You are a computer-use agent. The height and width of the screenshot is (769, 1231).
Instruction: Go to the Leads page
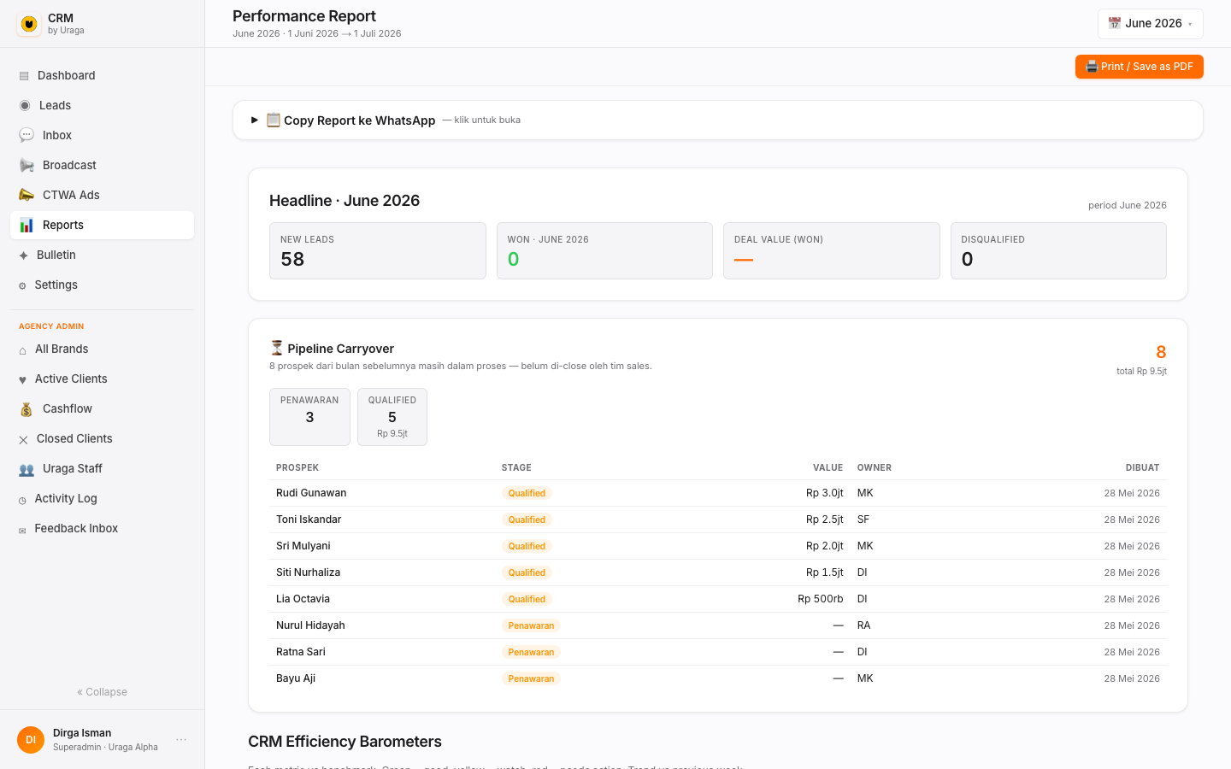[x=102, y=105]
